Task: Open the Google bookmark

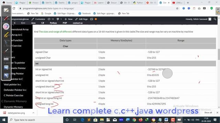Action: point(46,13)
